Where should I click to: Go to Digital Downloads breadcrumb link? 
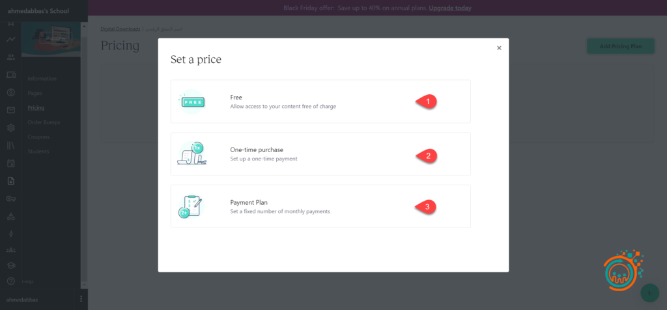(x=121, y=29)
